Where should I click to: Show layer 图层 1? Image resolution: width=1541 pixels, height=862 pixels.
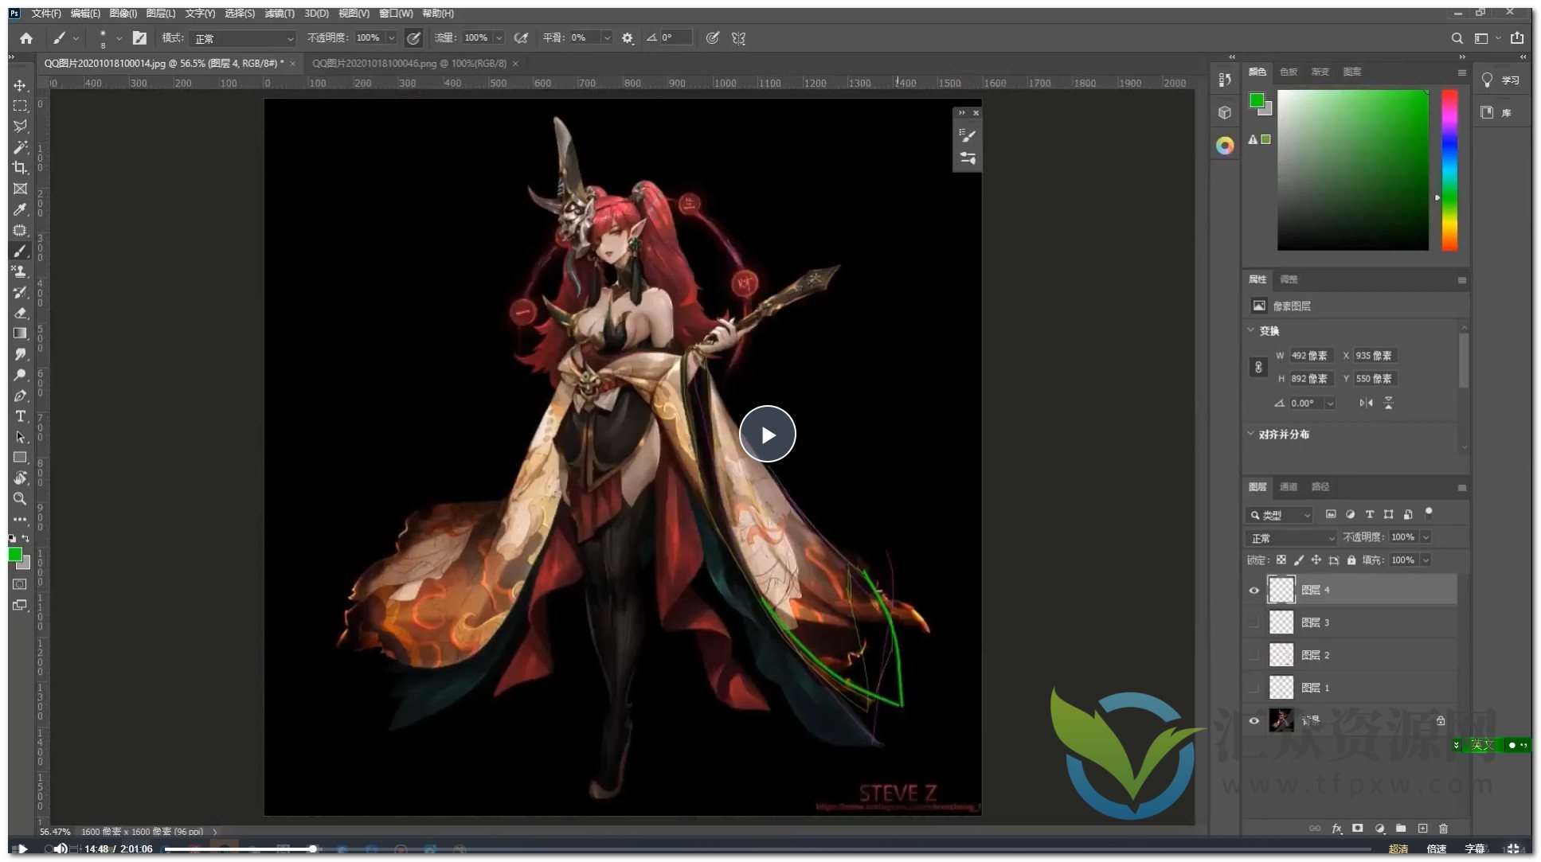coord(1254,687)
